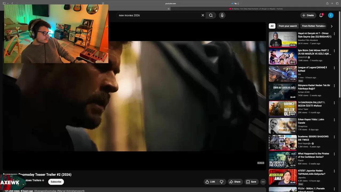Click the youtube.com address bar
This screenshot has height=192, width=341.
[x=170, y=3]
